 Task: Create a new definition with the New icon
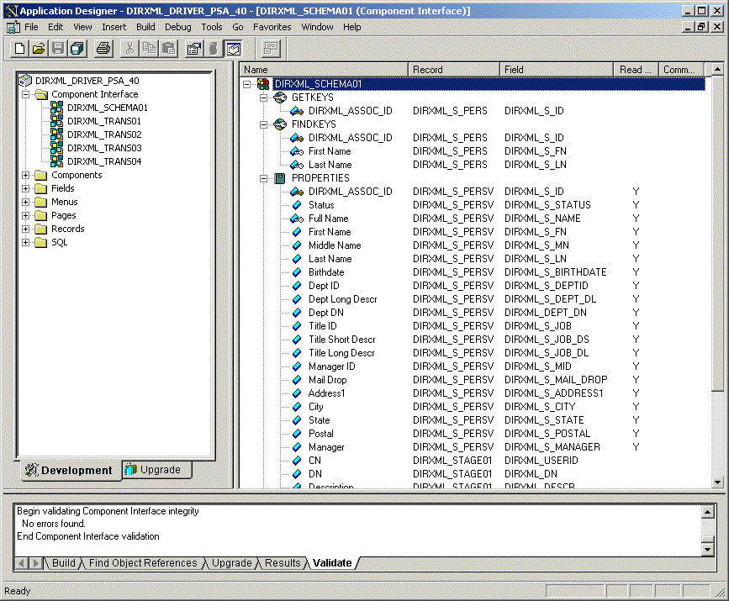point(18,48)
